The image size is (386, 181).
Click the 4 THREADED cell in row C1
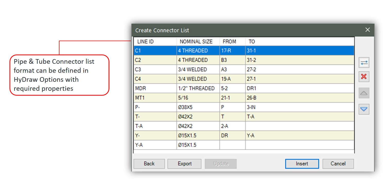(198, 51)
